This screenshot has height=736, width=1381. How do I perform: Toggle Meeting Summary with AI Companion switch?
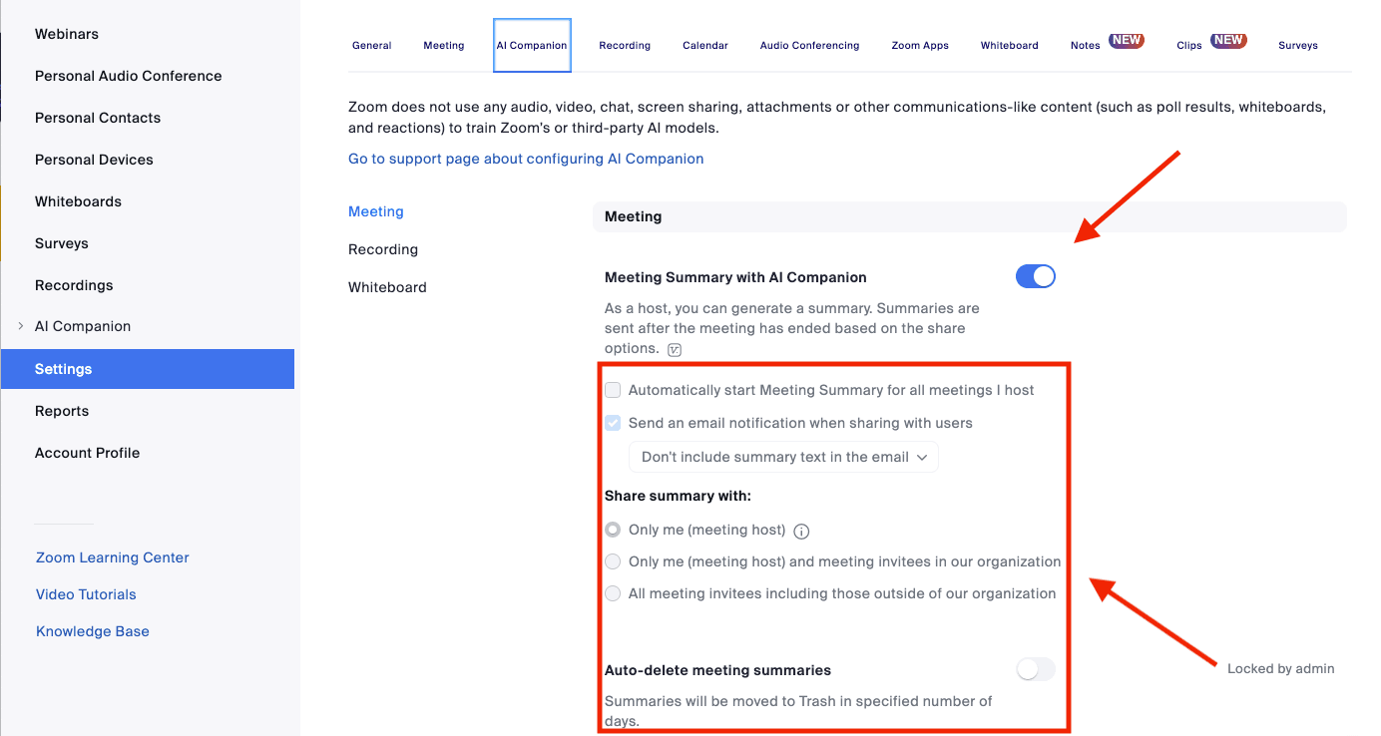coord(1036,276)
